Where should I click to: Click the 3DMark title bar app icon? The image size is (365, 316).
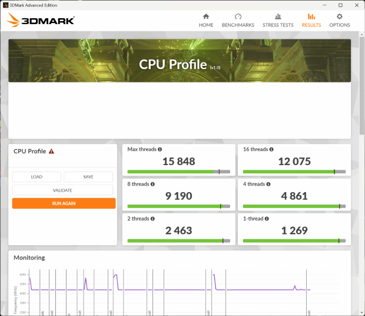tap(5, 5)
